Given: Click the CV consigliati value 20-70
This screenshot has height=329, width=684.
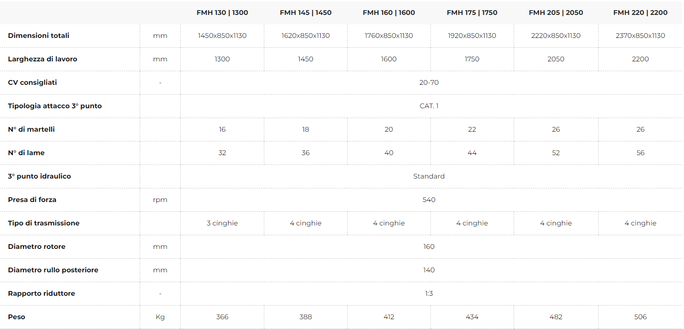Looking at the screenshot, I should 429,83.
